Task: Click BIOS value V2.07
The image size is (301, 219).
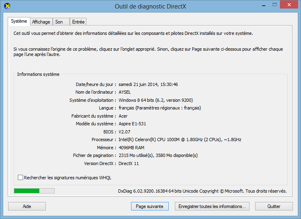Action: (125, 132)
